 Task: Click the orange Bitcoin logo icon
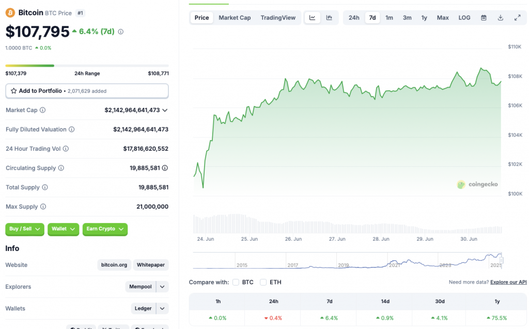tap(10, 13)
